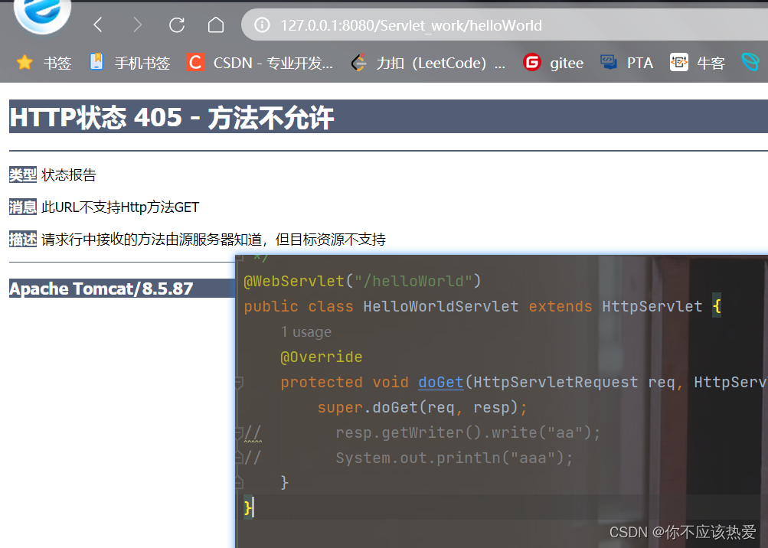Click the 力扣 LeetCode bookmark icon

(359, 62)
